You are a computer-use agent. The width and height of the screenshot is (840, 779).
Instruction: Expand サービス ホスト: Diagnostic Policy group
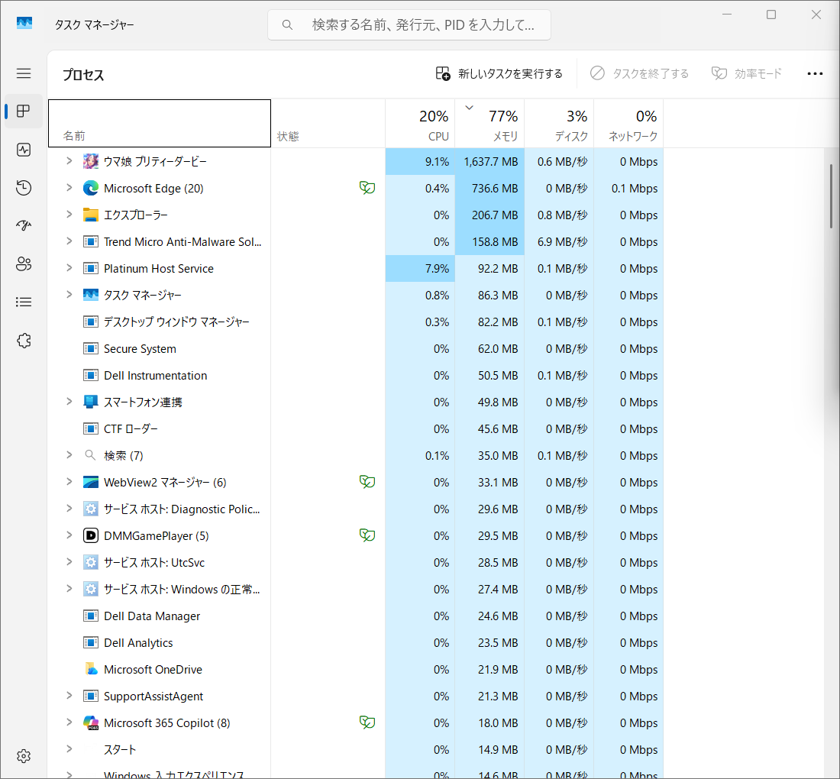pos(69,509)
